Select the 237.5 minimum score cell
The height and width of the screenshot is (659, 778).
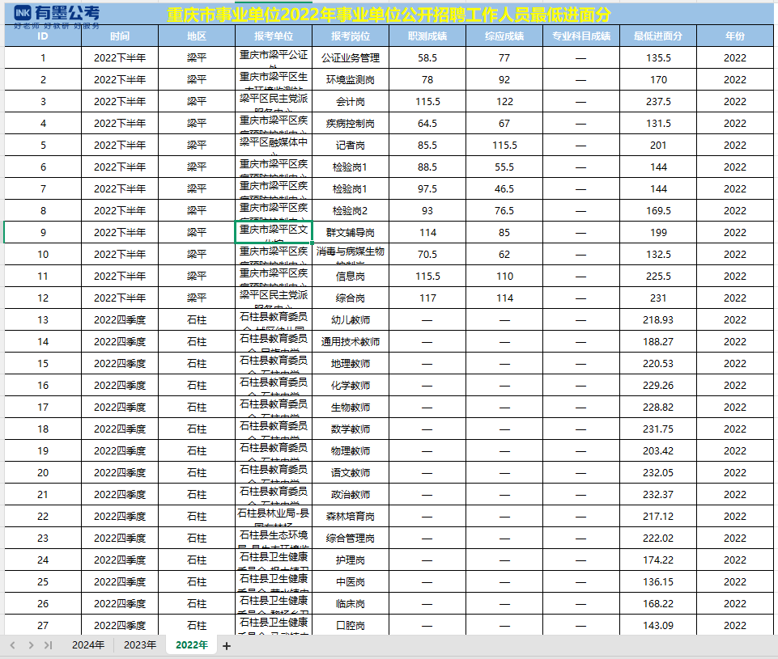(x=658, y=102)
